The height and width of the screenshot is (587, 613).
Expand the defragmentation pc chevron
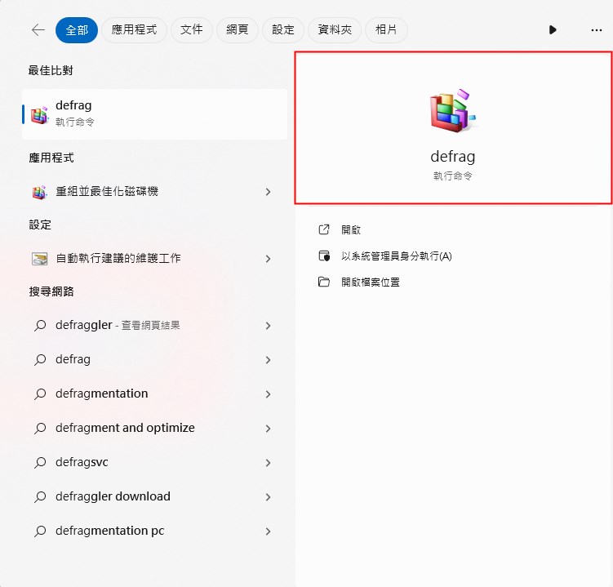(268, 531)
